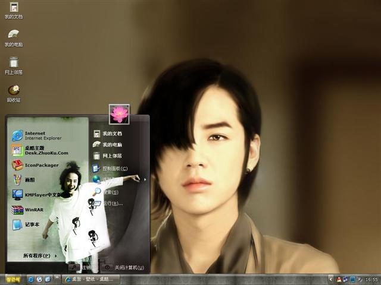Open 桌酷主题 Desk.ZhuoKu.Com entry
This screenshot has width=381, height=285.
pos(40,150)
